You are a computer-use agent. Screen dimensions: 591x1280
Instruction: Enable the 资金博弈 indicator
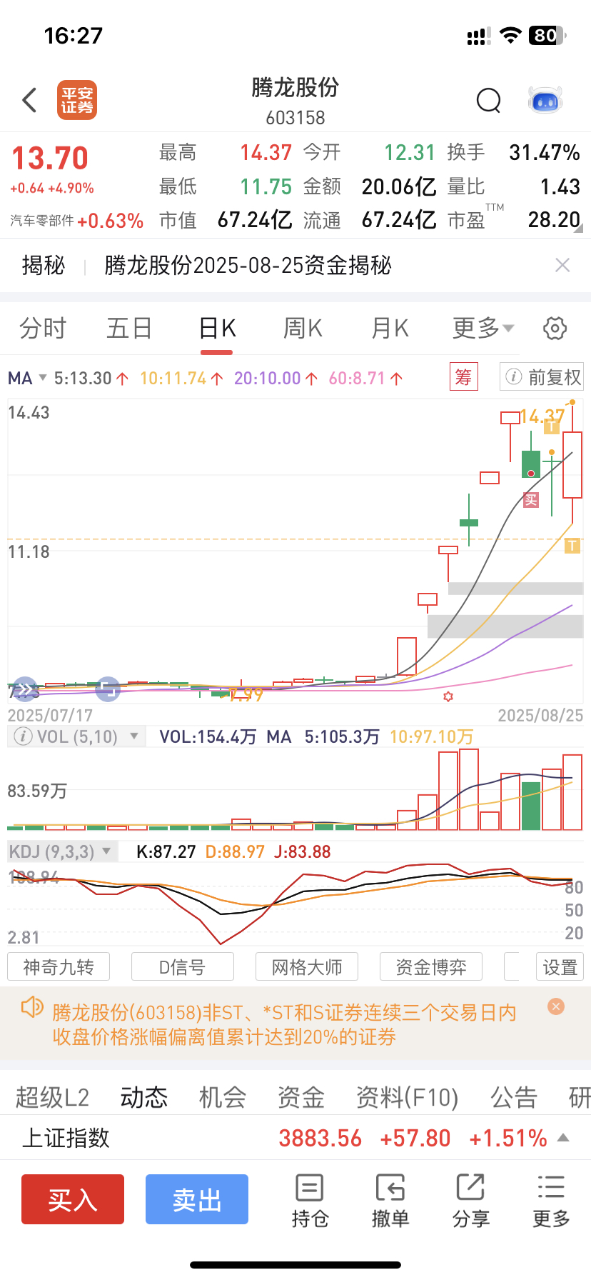431,967
